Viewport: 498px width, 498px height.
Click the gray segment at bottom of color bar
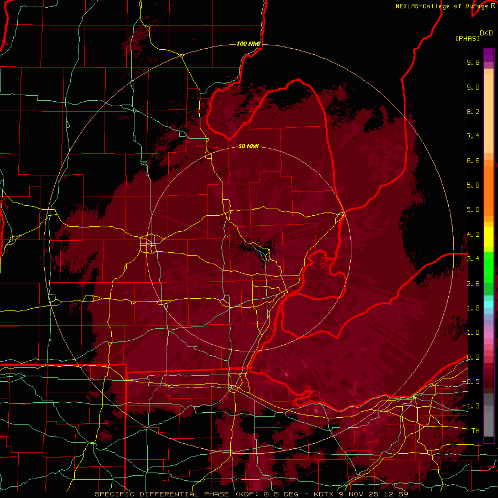(x=489, y=422)
